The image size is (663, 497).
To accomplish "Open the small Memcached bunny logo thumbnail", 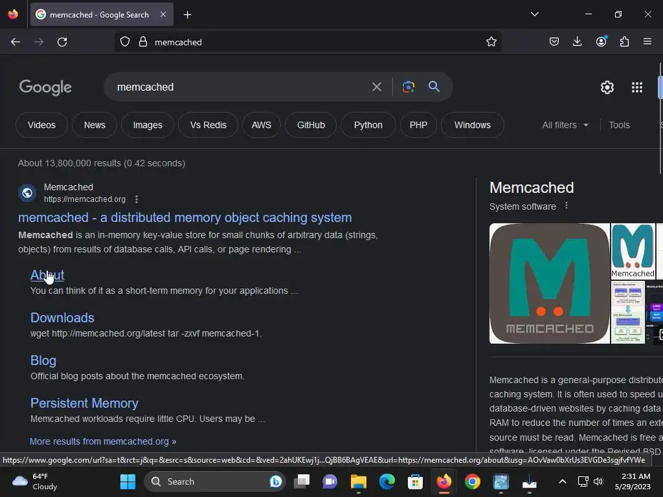I will pos(633,251).
